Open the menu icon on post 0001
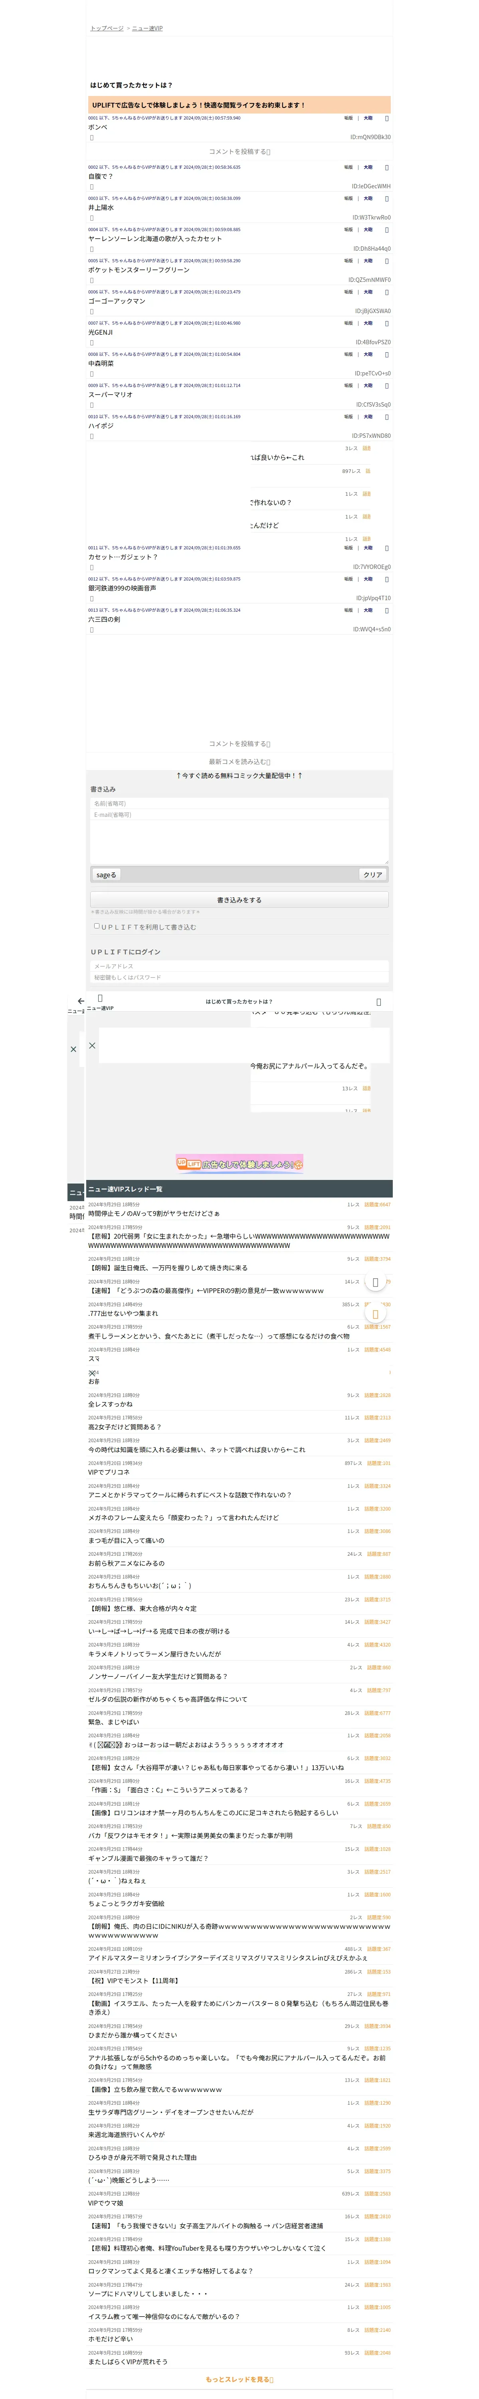The image size is (479, 2399). pyautogui.click(x=387, y=118)
